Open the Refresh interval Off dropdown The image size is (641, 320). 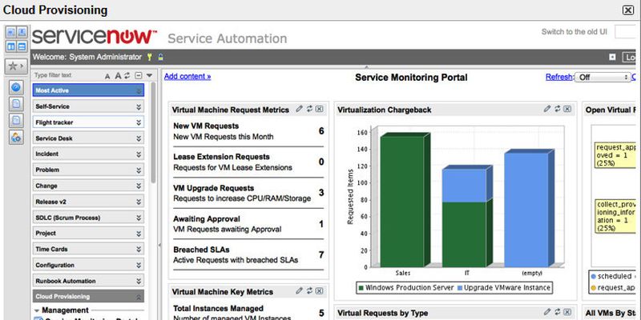(x=603, y=77)
